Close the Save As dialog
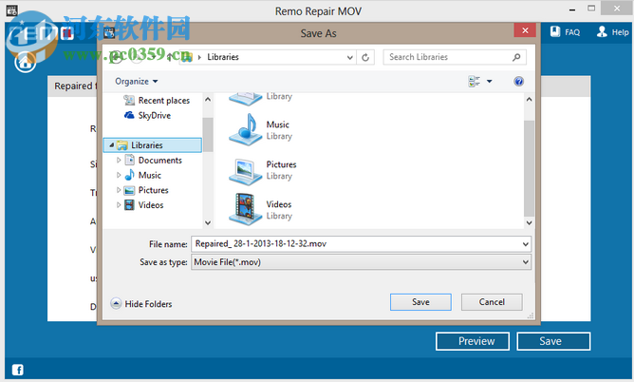Image resolution: width=634 pixels, height=382 pixels. (x=525, y=30)
